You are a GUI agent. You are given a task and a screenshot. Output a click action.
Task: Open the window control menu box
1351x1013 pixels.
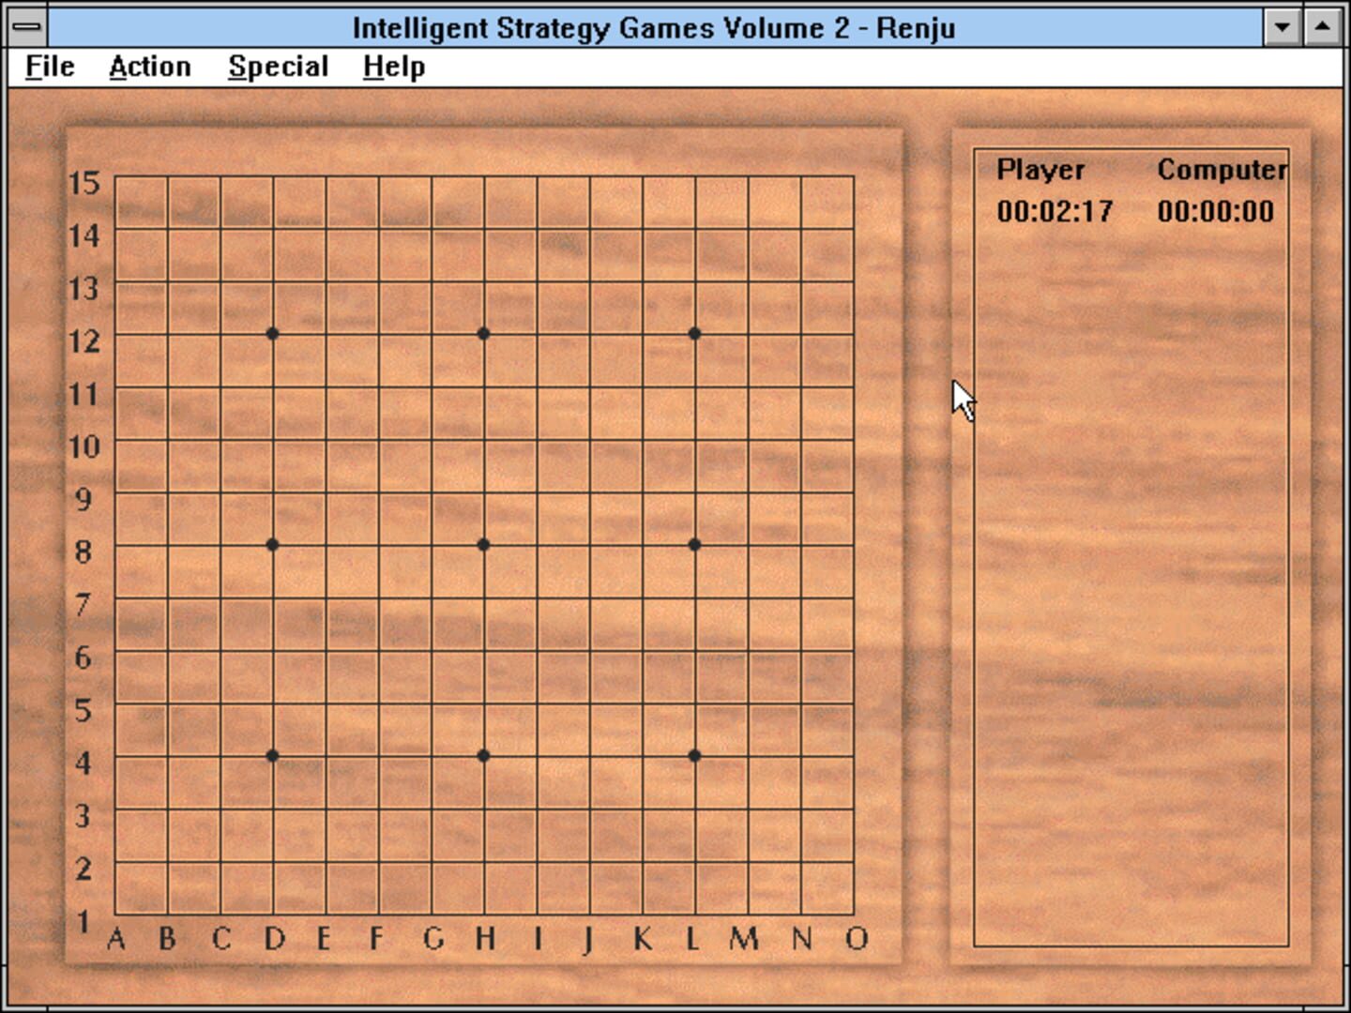pos(25,26)
